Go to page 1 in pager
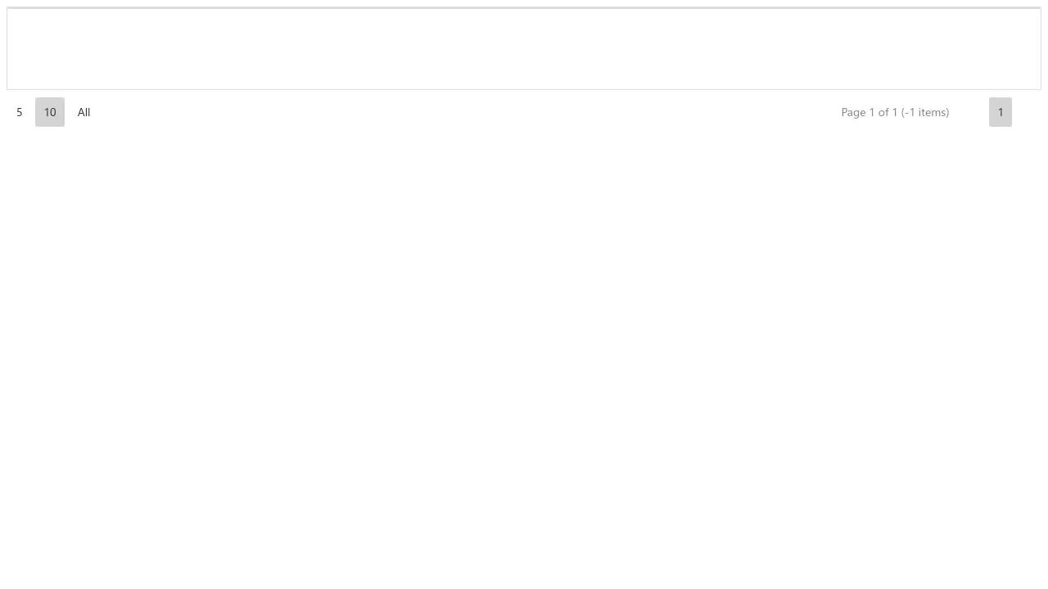The height and width of the screenshot is (589, 1048). pyautogui.click(x=1001, y=112)
